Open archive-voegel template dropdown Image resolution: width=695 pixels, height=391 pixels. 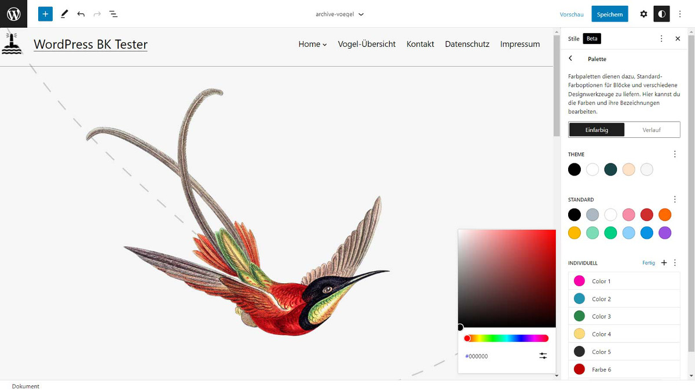[340, 14]
